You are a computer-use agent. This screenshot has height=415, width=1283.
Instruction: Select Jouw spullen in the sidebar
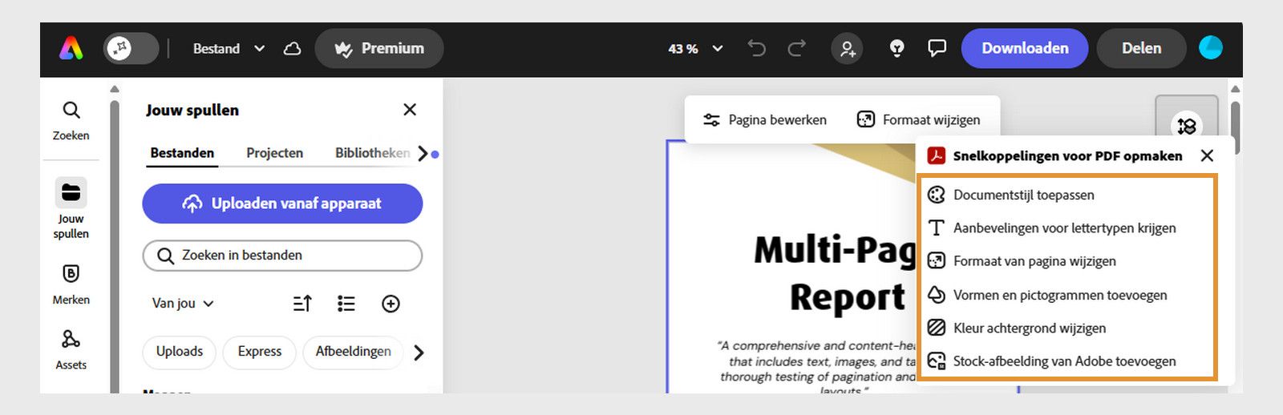pos(71,210)
